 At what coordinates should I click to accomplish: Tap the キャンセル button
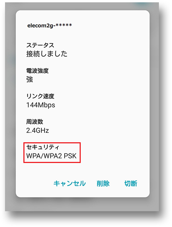(x=70, y=183)
